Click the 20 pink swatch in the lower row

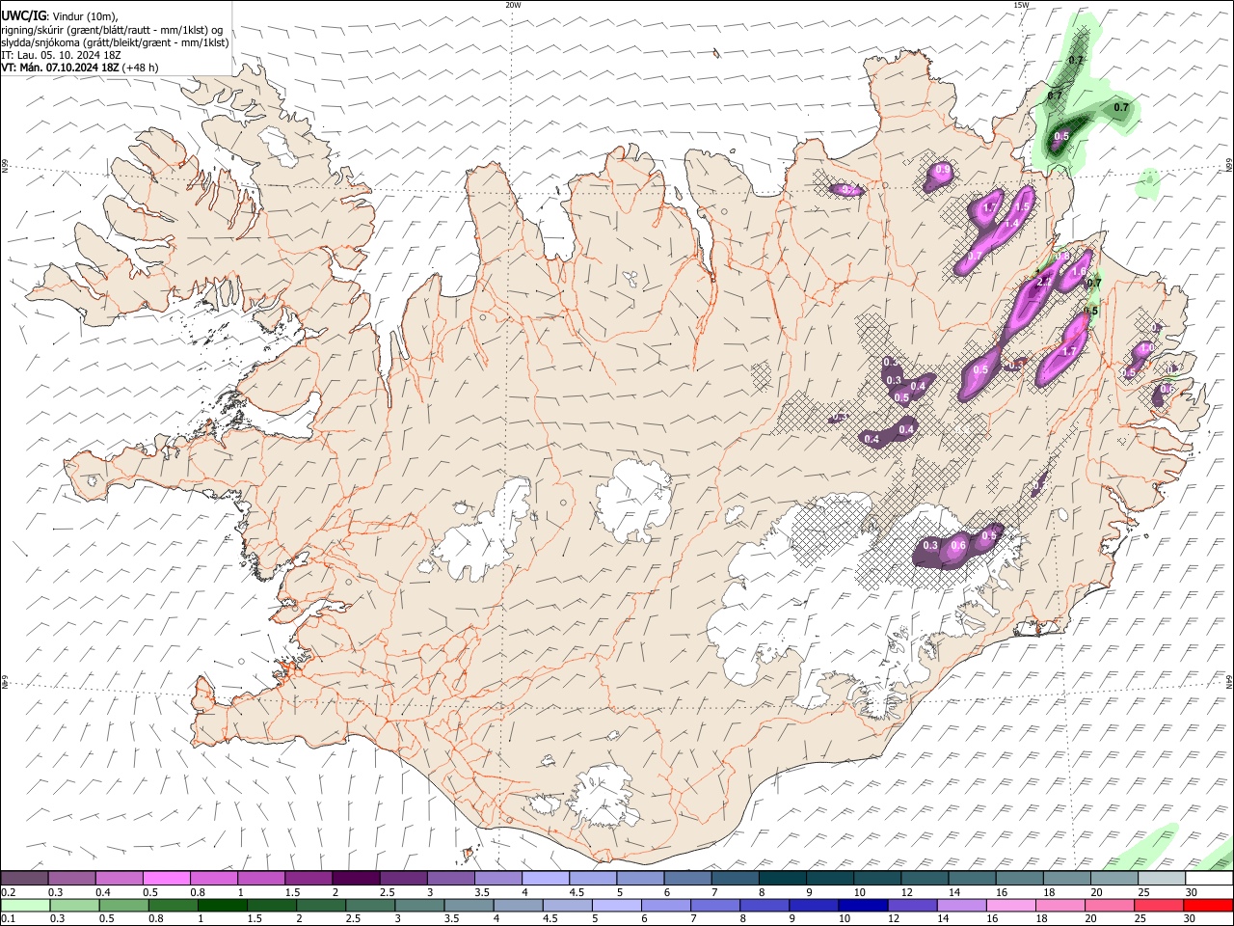[x=1109, y=905]
